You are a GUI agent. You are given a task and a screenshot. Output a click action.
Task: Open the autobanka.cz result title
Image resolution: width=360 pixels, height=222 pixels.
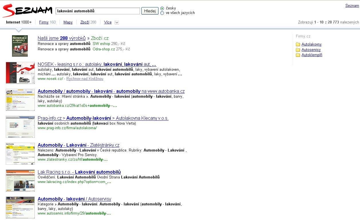pyautogui.click(x=111, y=91)
